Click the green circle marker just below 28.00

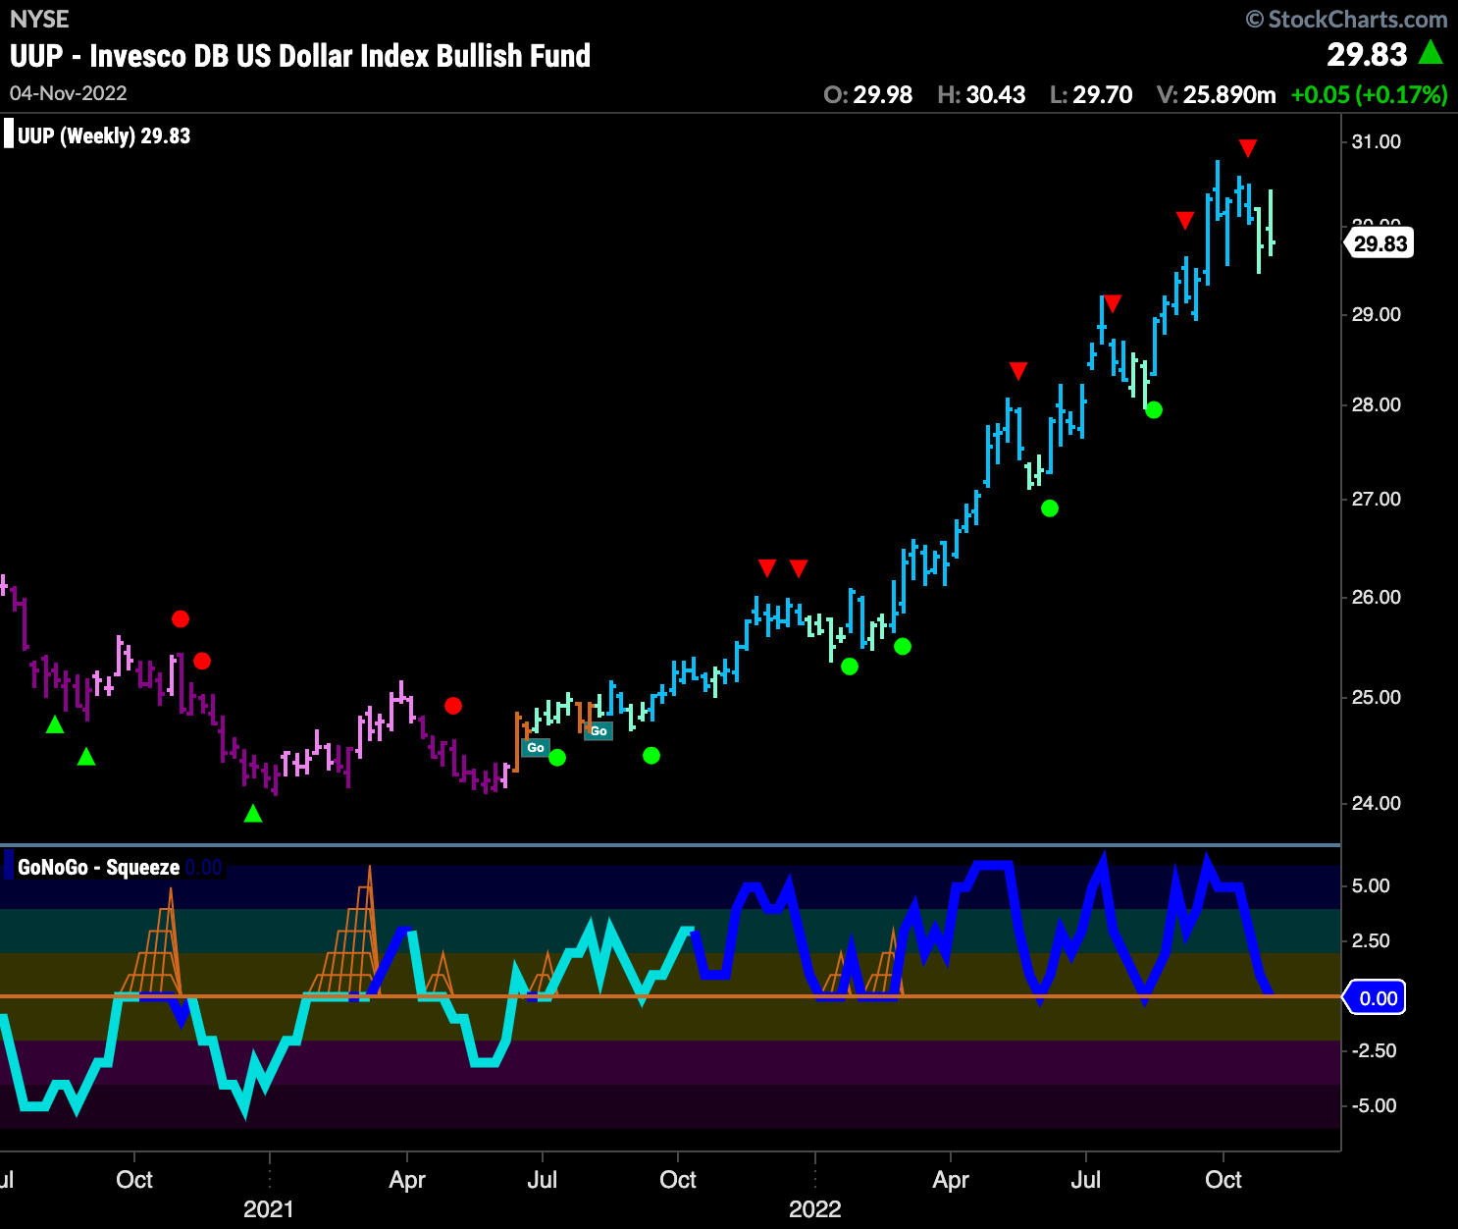tap(1154, 410)
